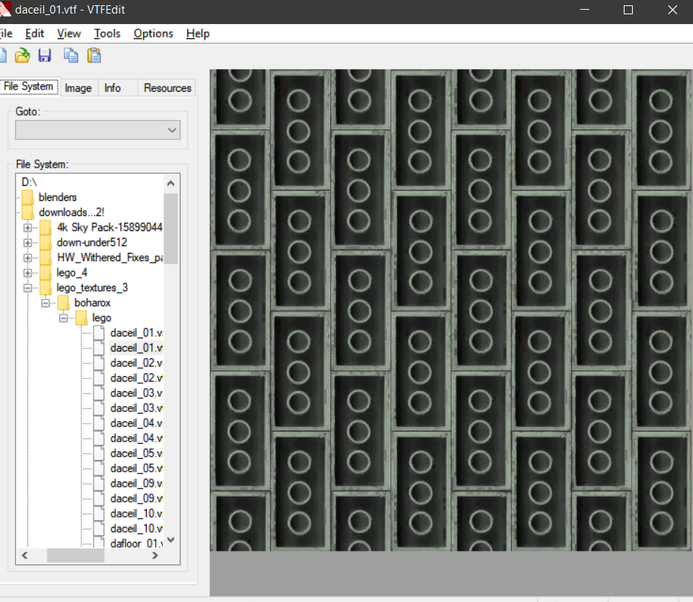
Task: Expand the HW_Withered_Fixes folder node
Action: 27,257
